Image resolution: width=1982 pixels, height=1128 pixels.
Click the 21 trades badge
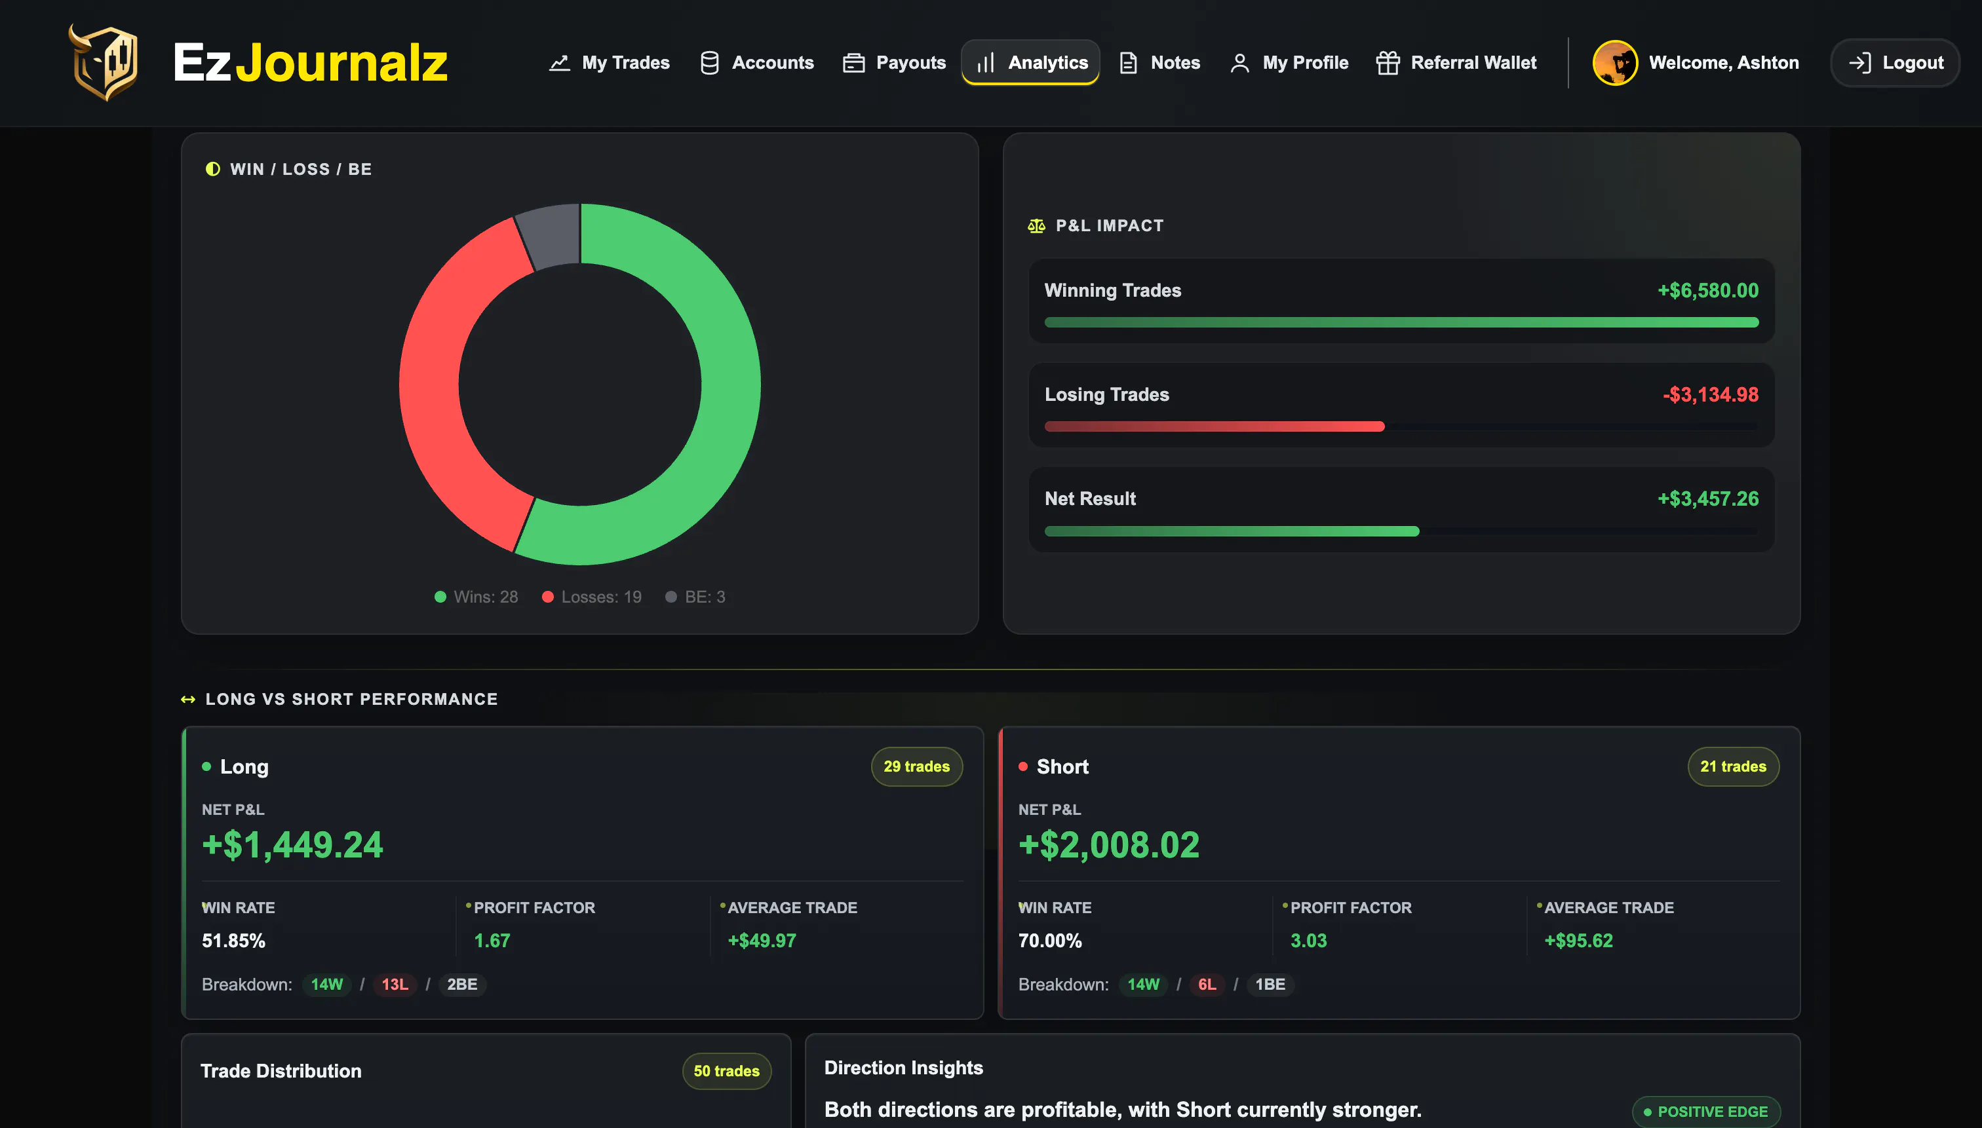1733,766
